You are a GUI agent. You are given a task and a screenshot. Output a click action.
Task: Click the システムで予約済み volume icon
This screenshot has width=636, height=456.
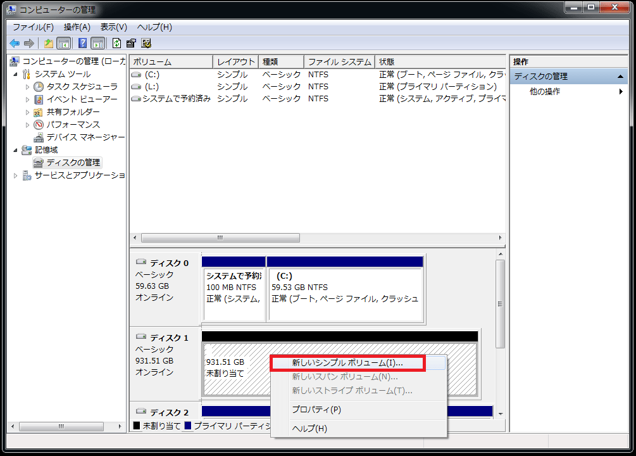(136, 99)
